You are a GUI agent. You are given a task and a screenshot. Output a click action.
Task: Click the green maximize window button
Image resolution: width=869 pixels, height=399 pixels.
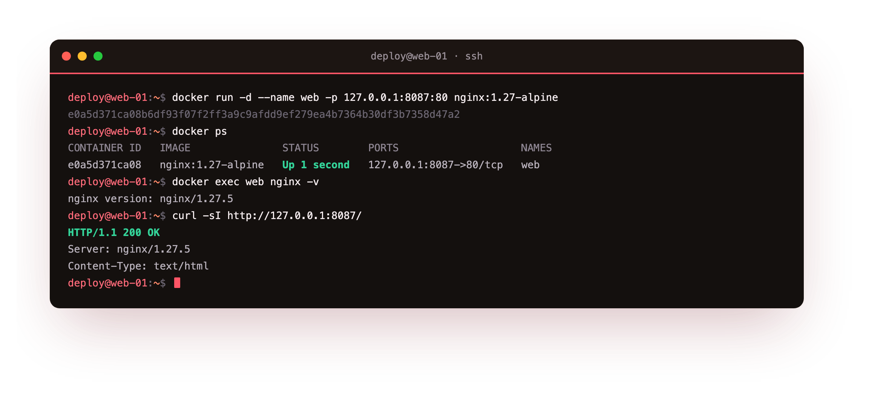98,56
